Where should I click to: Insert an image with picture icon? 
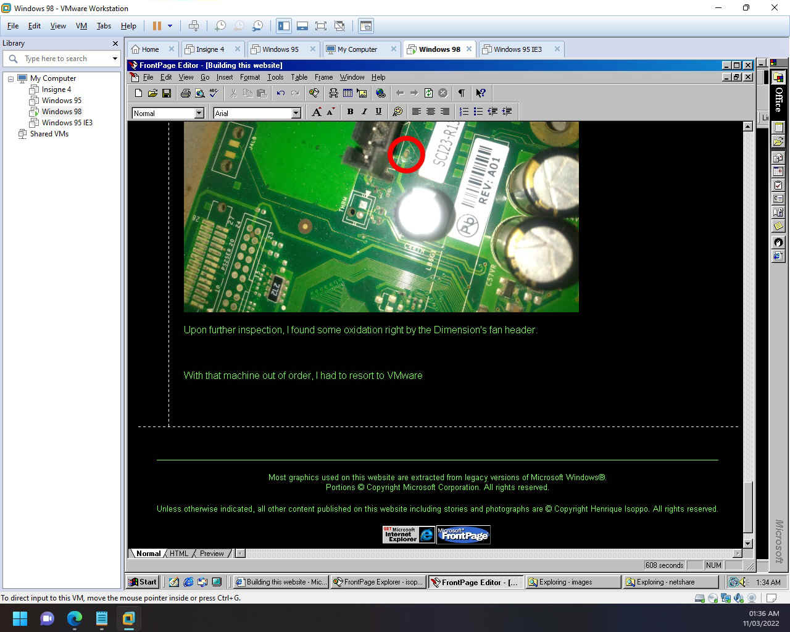(x=362, y=93)
